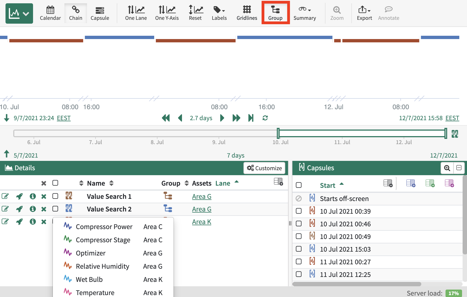Click the Customize button
This screenshot has width=467, height=297.
tap(264, 168)
